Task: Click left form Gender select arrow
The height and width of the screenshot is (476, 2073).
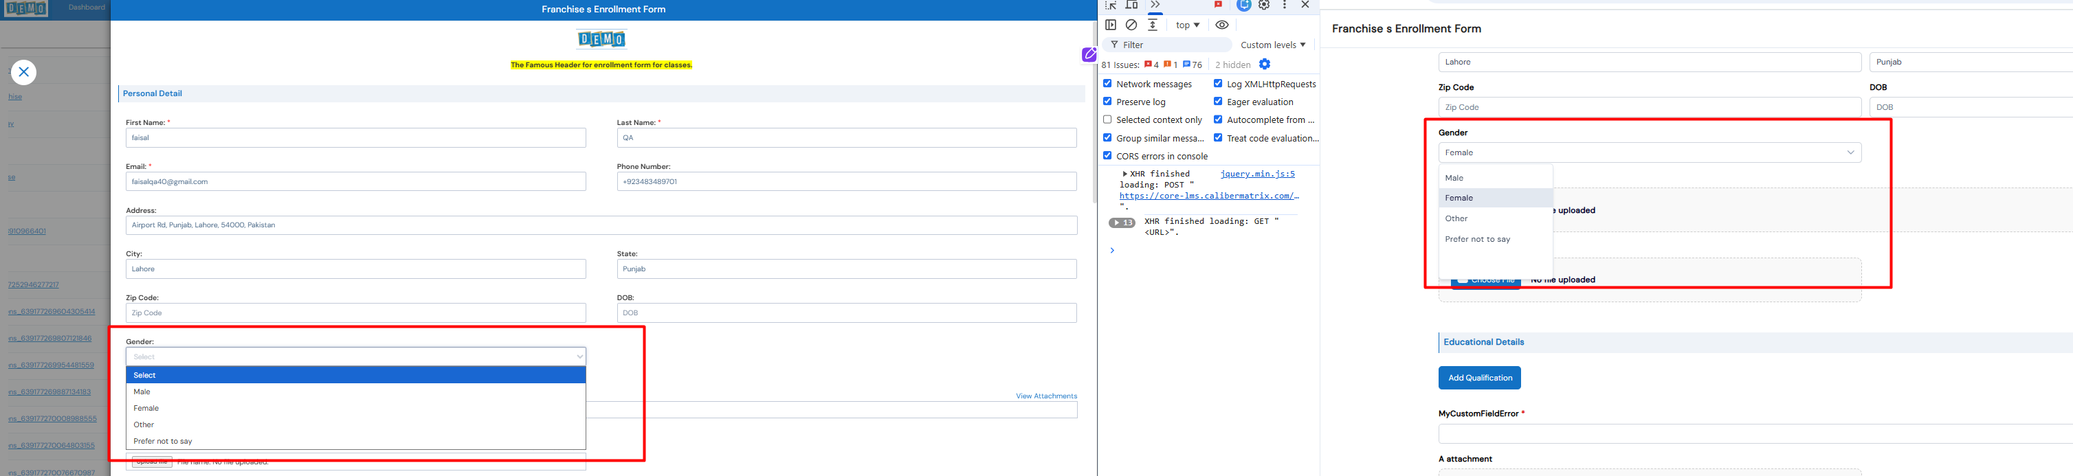Action: pos(579,357)
